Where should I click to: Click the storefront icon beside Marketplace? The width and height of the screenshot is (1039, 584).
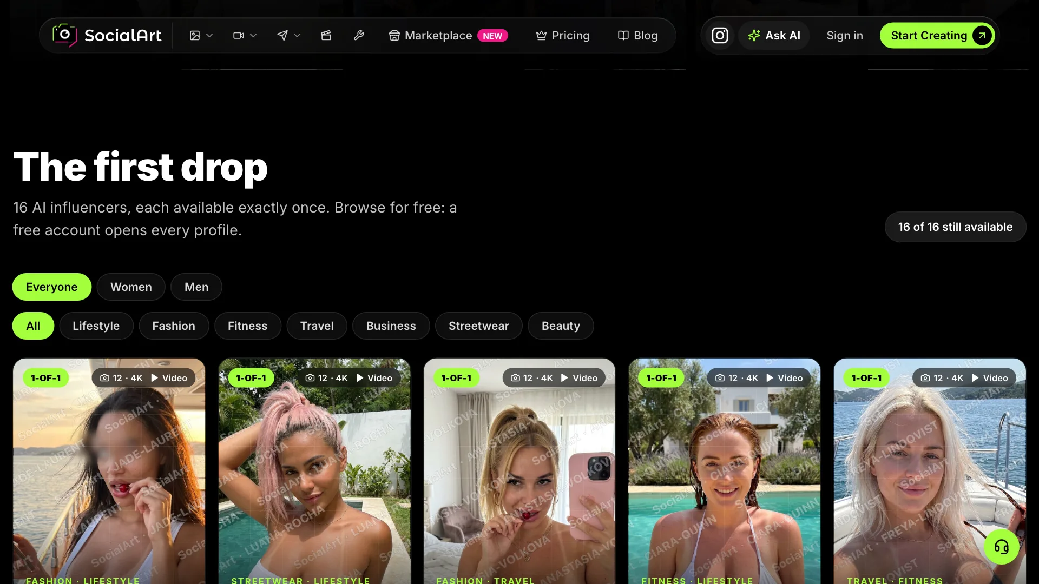(394, 36)
